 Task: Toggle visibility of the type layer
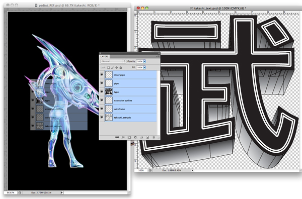[x=102, y=92]
